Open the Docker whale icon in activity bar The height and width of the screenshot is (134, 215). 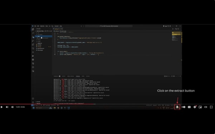pyautogui.click(x=33, y=56)
